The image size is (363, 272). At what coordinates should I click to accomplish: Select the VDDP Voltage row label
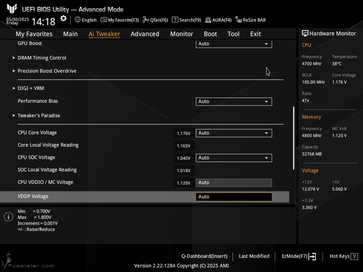[33, 196]
